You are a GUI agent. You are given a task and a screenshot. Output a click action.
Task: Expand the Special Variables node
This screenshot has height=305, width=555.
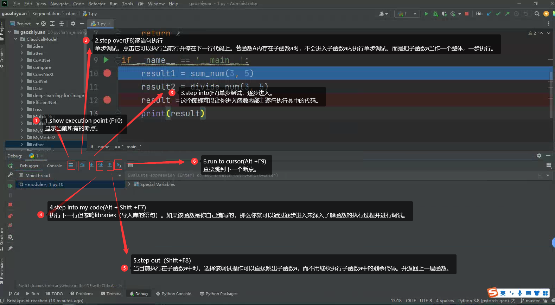(129, 184)
